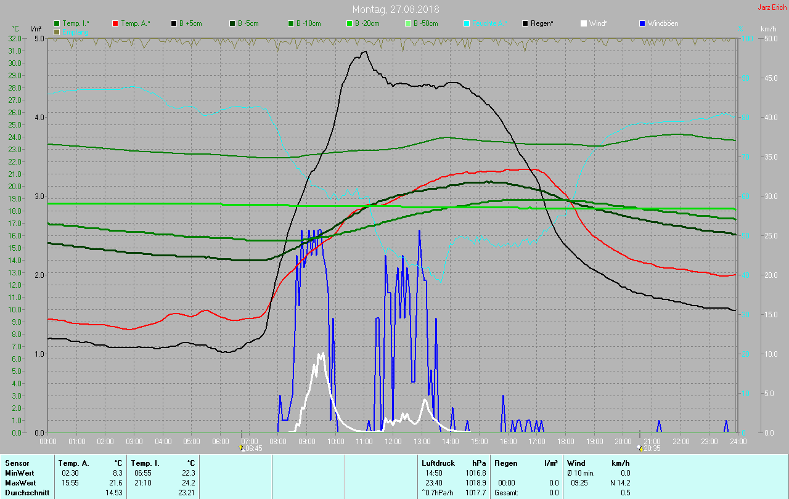Screen dimensions: 789x499
Task: Click the white Wind legend square
Action: [584, 23]
